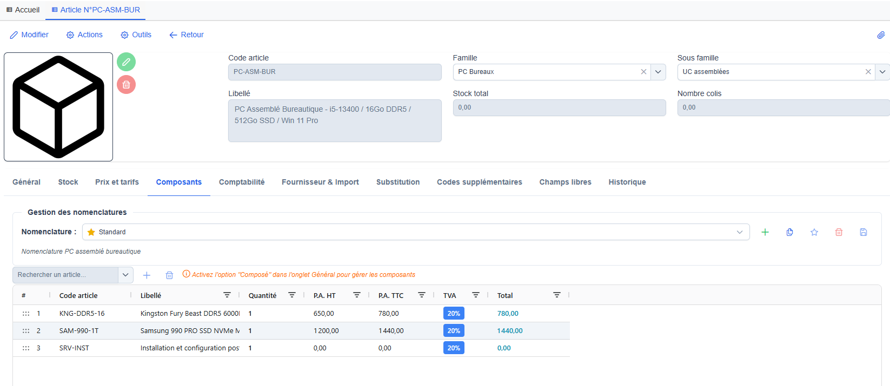
Task: Mark nomenclature as favorite with star icon
Action: point(814,232)
